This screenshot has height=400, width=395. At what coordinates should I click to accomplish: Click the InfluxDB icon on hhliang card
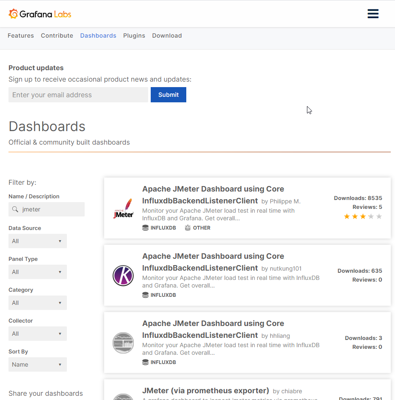145,362
